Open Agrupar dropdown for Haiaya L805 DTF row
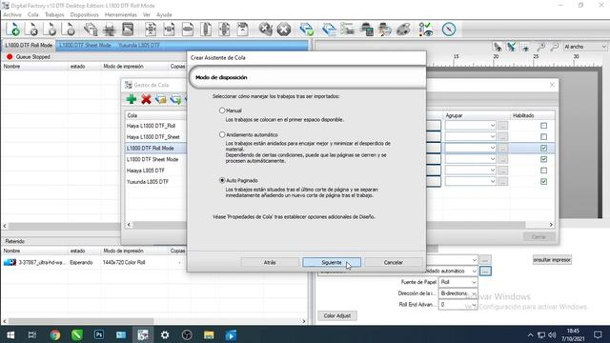Image resolution: width=610 pixels, height=343 pixels. (470, 171)
